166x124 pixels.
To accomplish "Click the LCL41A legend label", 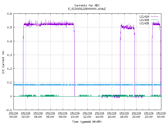I will pos(144,17).
